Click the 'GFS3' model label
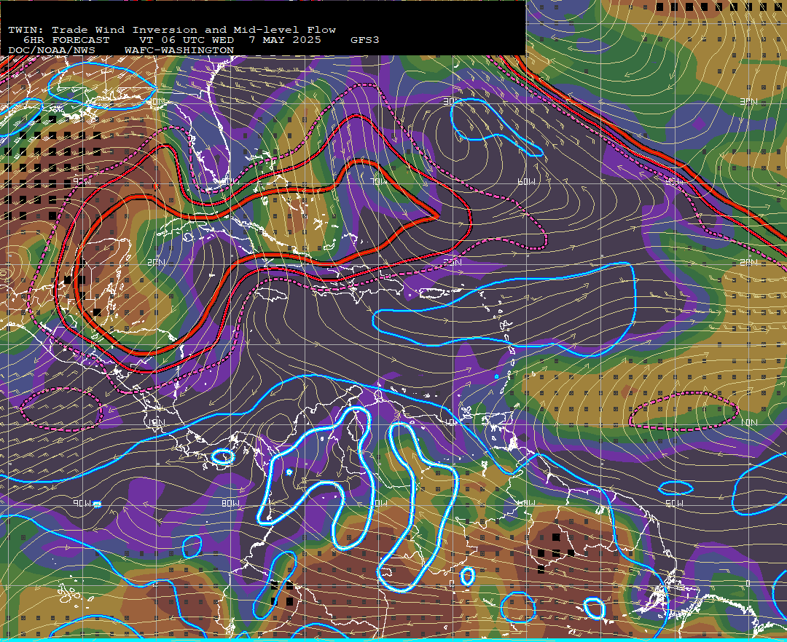Screen dimensions: 787x642 pos(364,40)
